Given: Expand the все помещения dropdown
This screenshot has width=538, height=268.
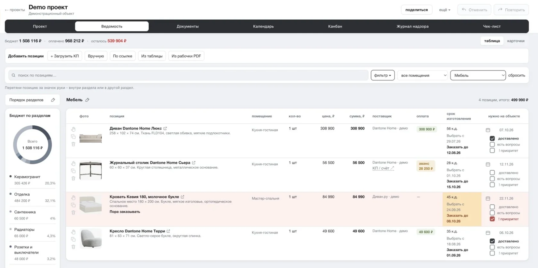Looking at the screenshot, I should [x=422, y=75].
